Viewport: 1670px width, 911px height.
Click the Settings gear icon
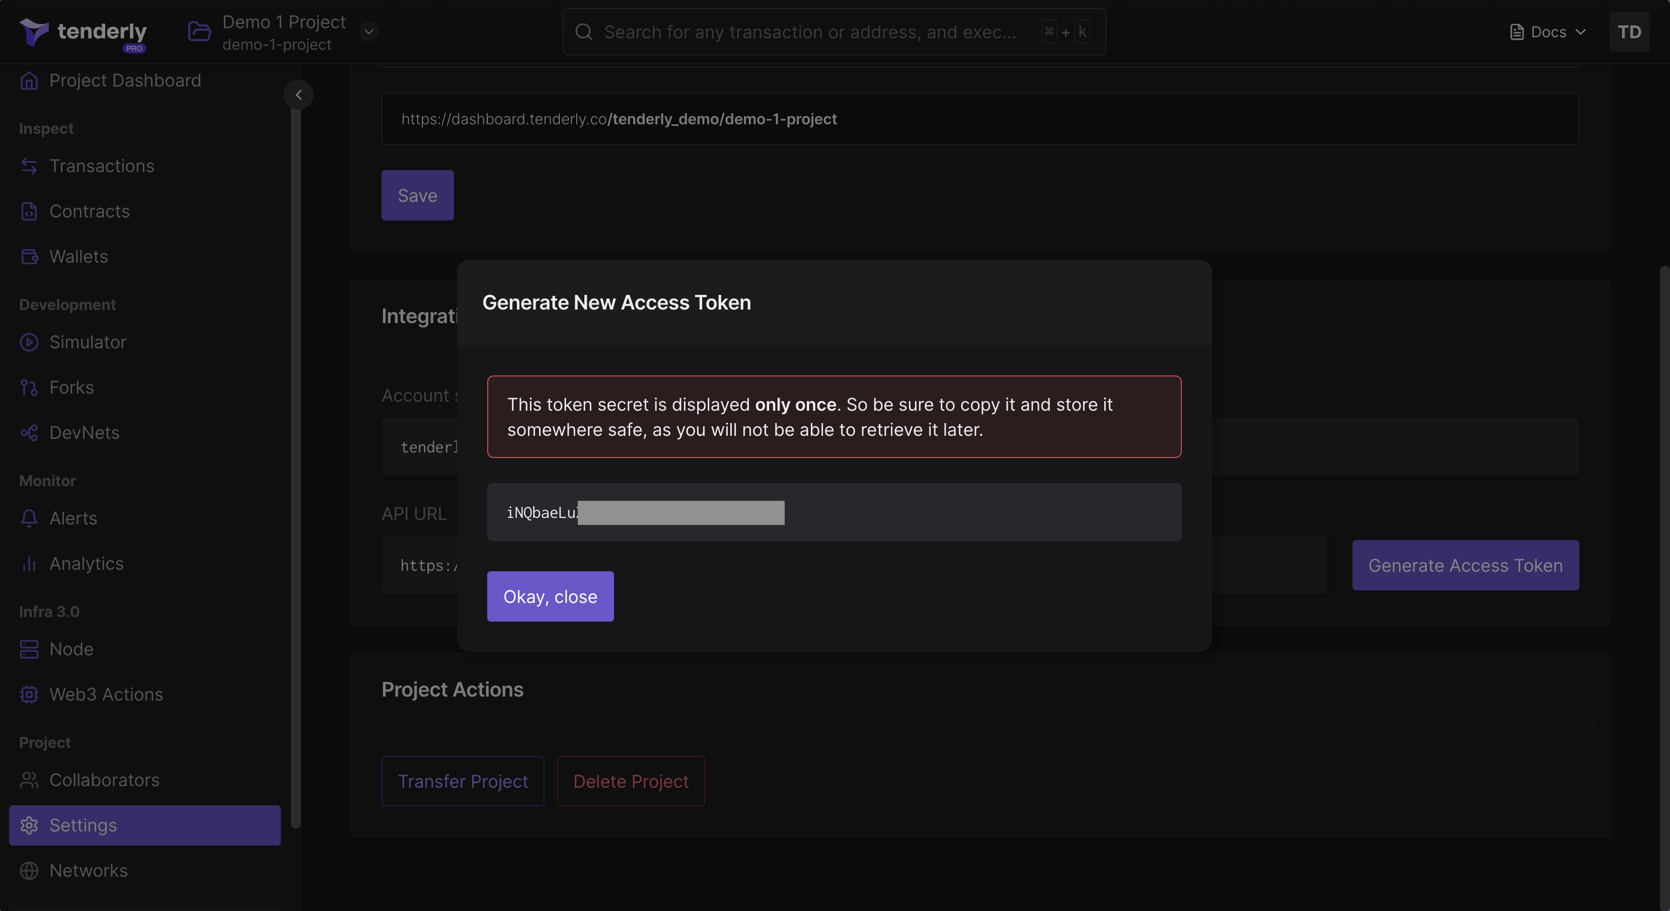pos(29,825)
